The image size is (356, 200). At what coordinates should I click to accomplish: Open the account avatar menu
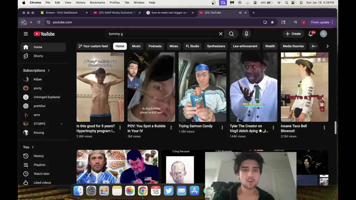323,34
